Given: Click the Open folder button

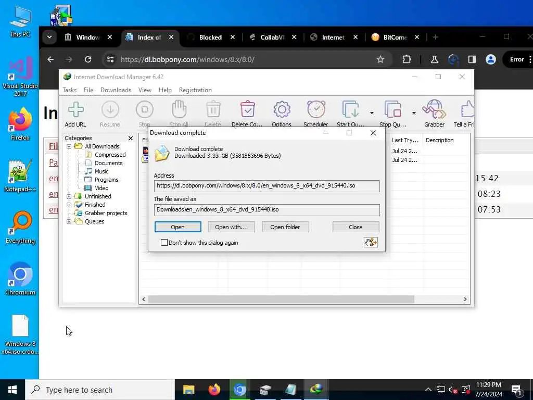Looking at the screenshot, I should (285, 227).
